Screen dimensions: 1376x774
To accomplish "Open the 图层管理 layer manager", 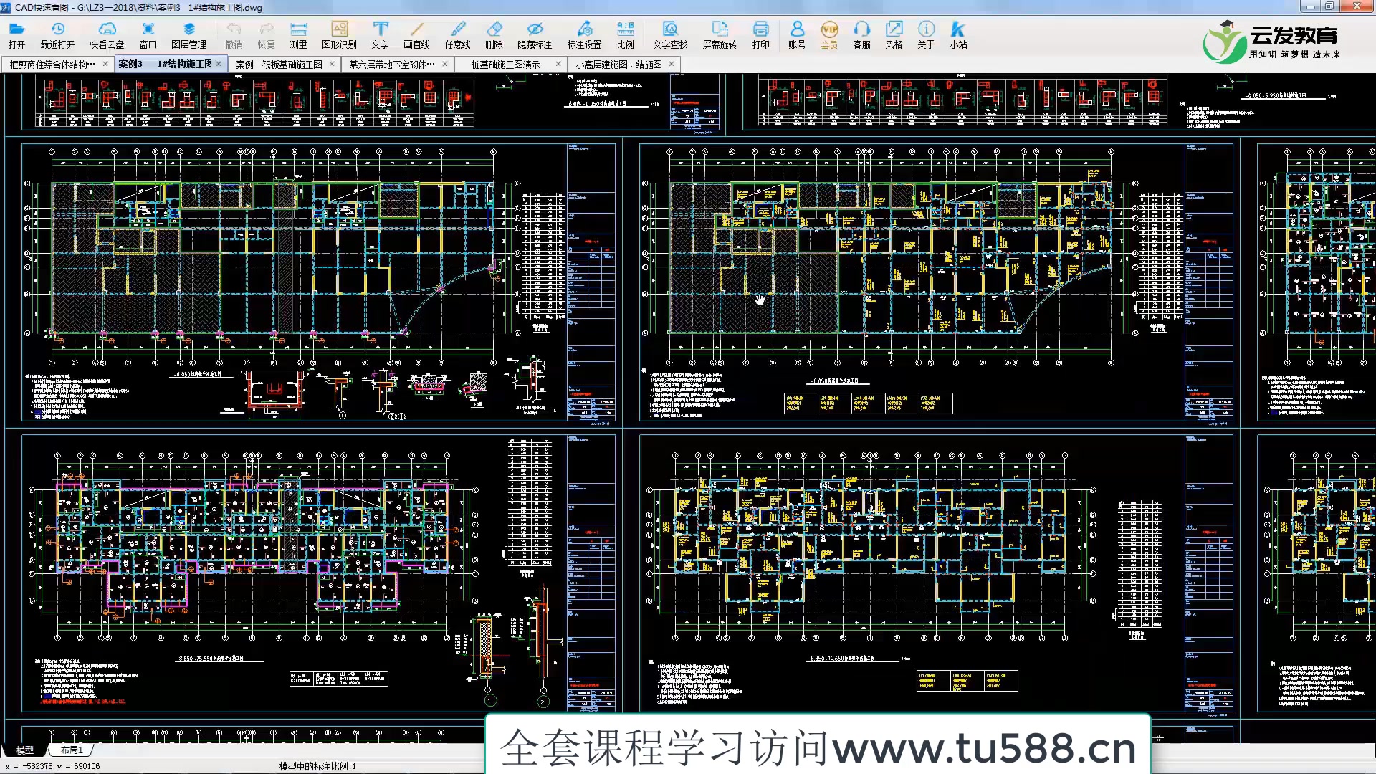I will click(188, 32).
